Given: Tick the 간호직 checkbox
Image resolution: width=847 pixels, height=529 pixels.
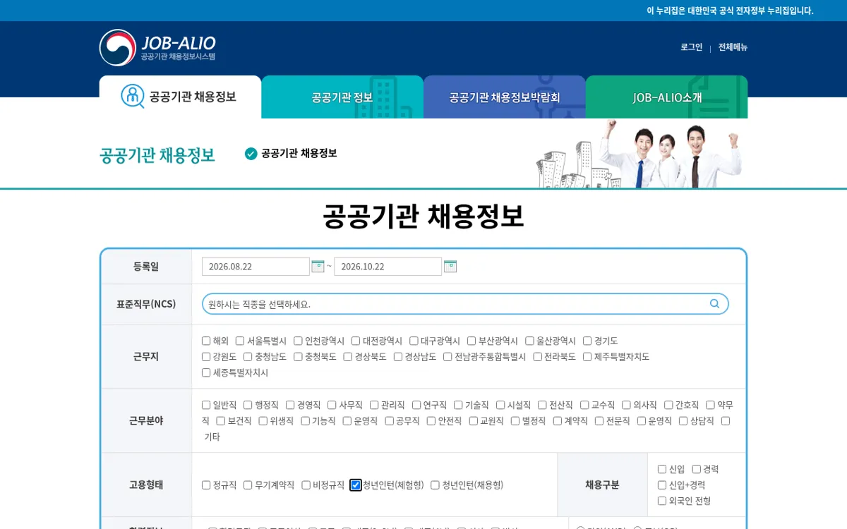Looking at the screenshot, I should [x=668, y=405].
